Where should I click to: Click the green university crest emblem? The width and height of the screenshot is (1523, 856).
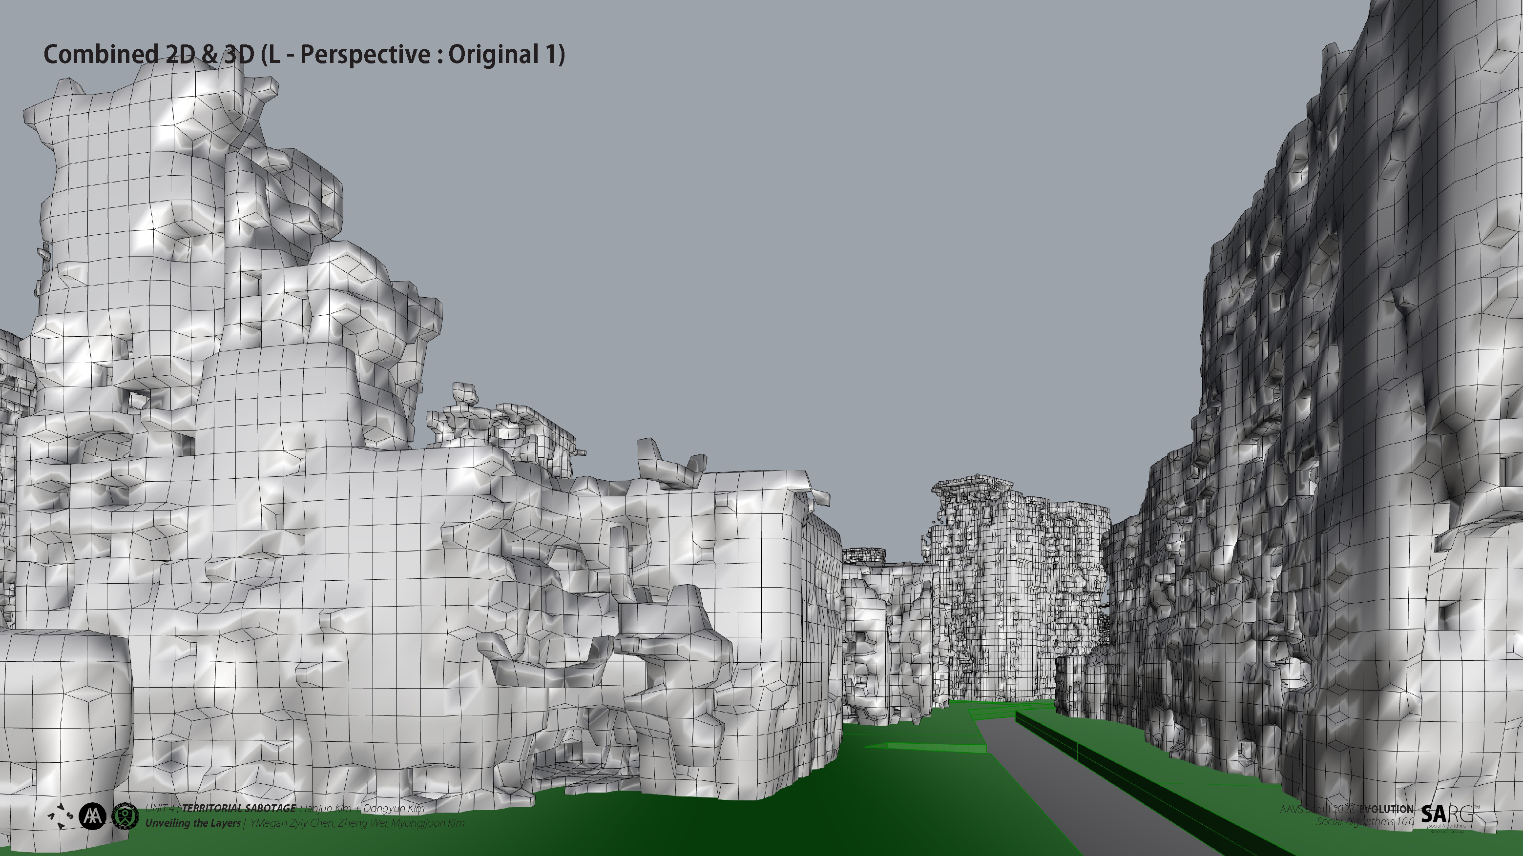pyautogui.click(x=125, y=816)
